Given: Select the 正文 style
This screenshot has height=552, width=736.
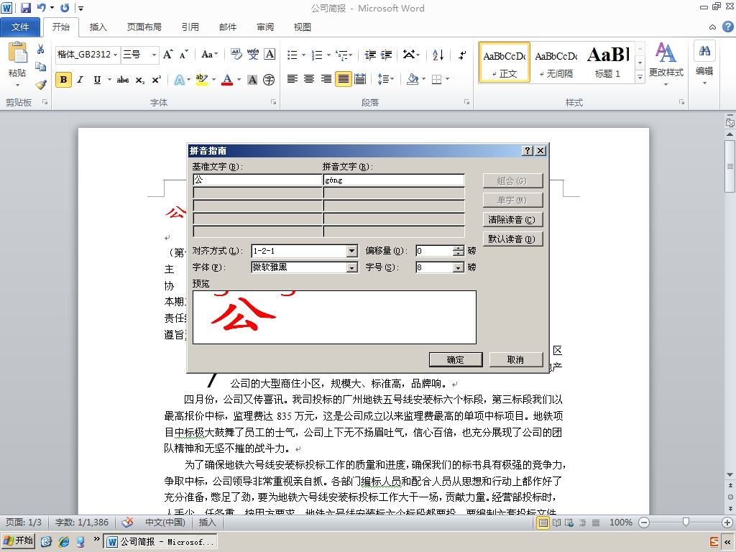Looking at the screenshot, I should (504, 63).
